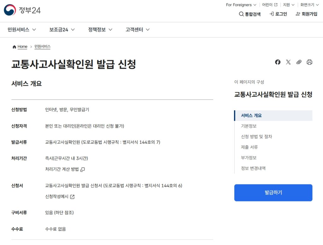The height and width of the screenshot is (245, 323).
Task: Click the 회원가입 person icon
Action: (x=298, y=14)
